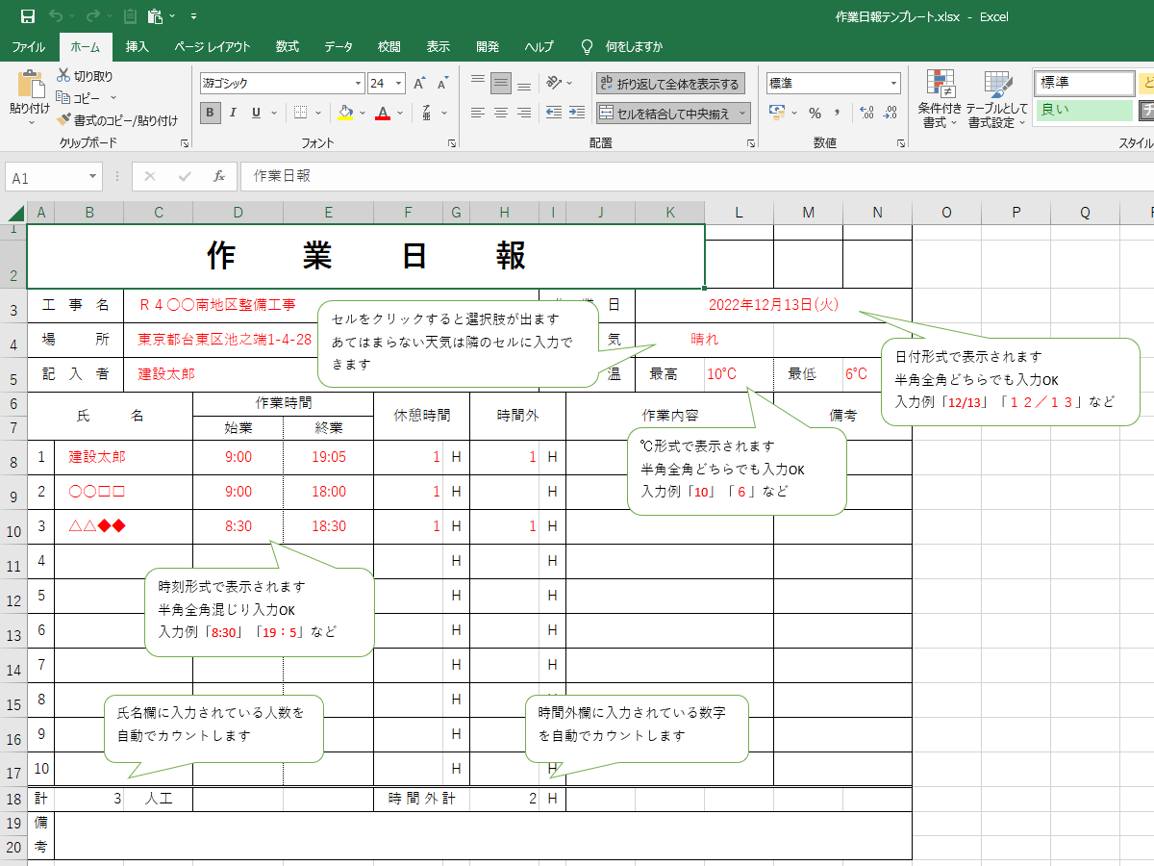1154x866 pixels.
Task: Click the コピー (Copy) icon
Action: 64,97
